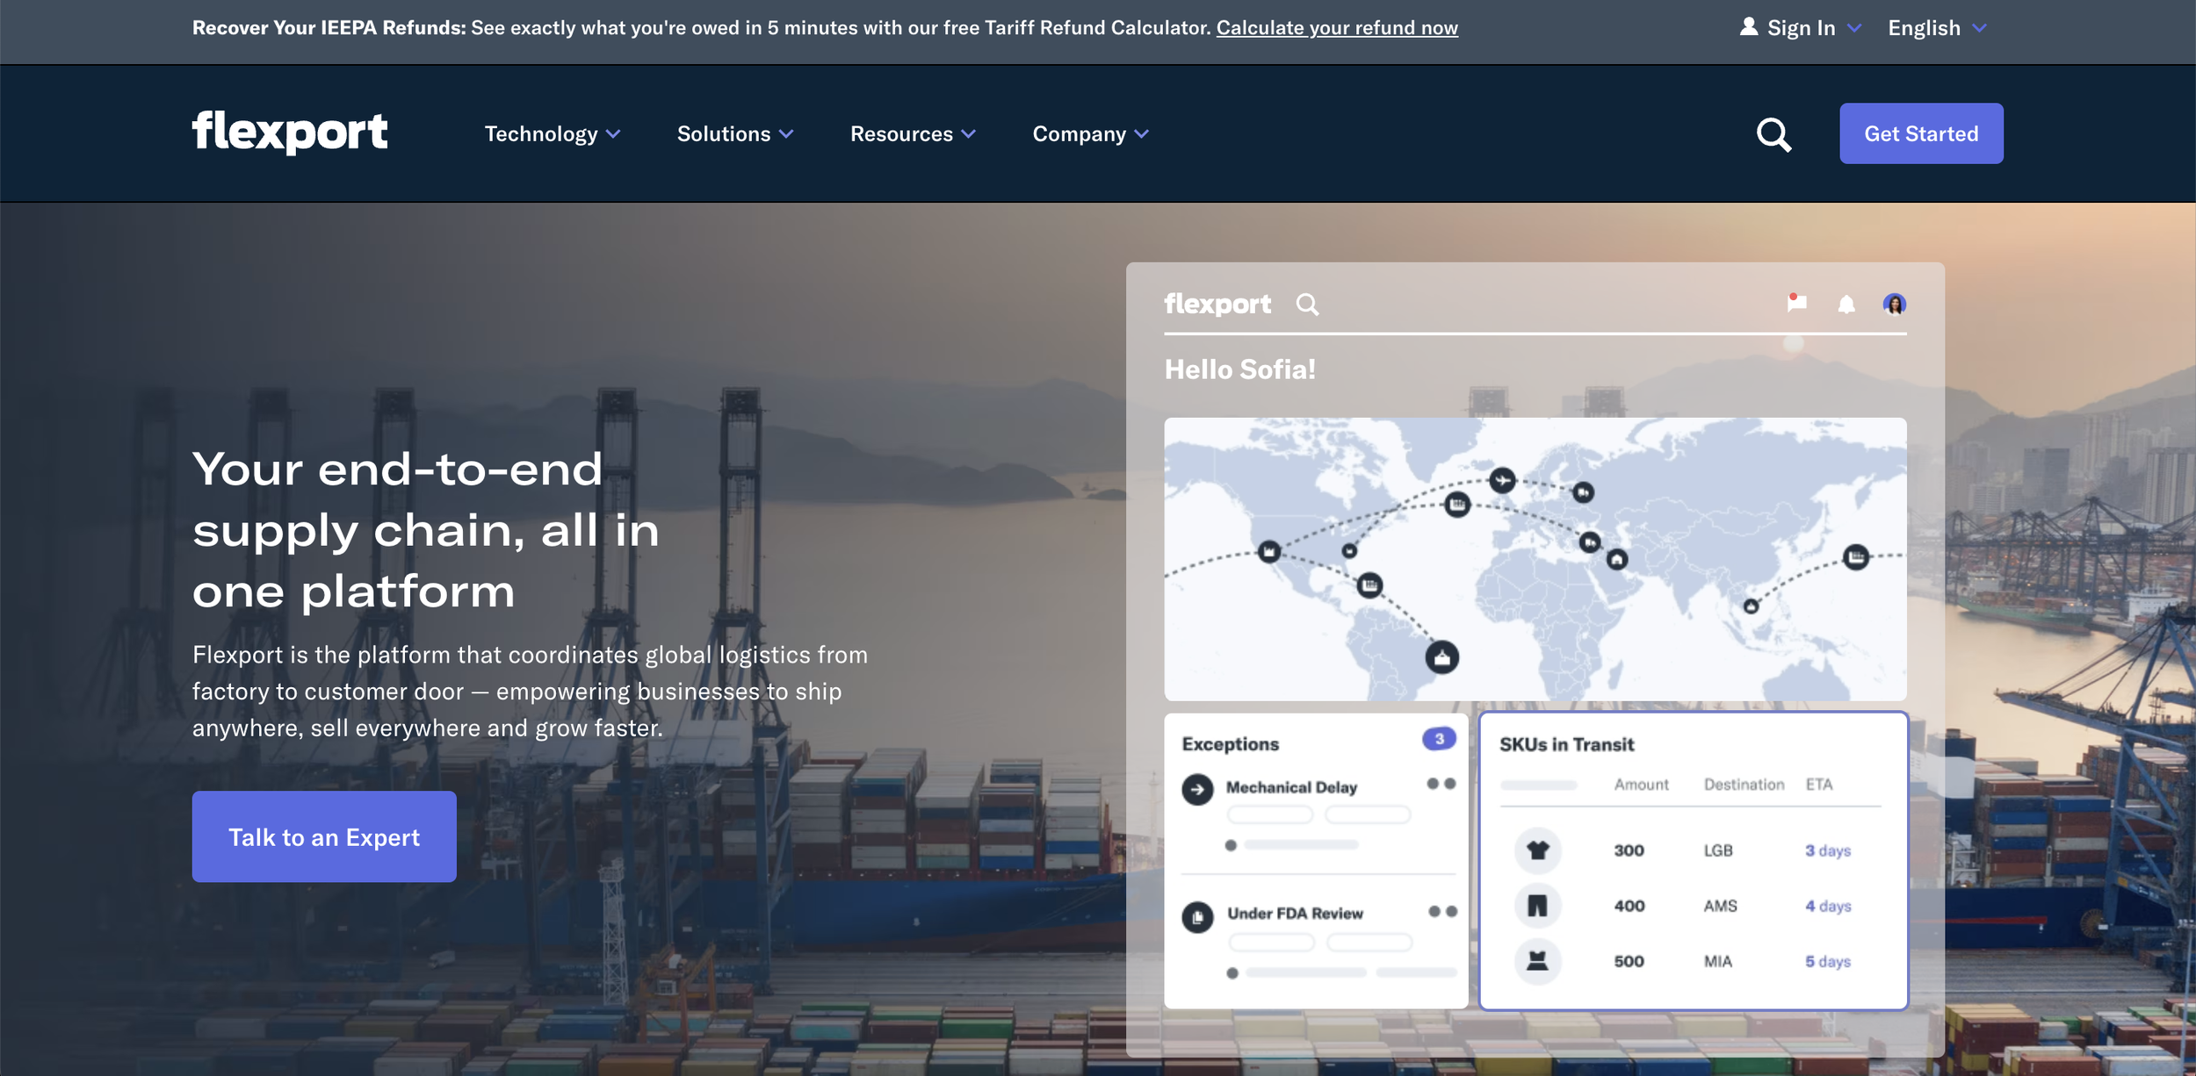
Task: Open the flag messages icon with red dot
Action: 1796,303
